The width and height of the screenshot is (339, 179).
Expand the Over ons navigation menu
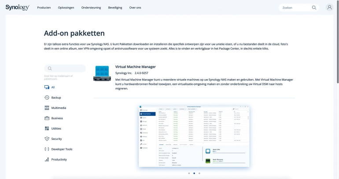(136, 7)
